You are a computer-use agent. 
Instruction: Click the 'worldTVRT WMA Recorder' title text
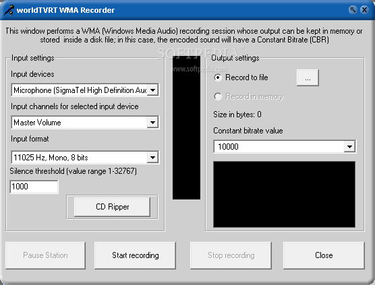pos(65,10)
